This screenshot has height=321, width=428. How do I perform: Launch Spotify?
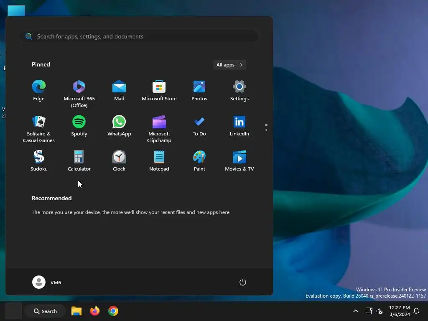[79, 126]
